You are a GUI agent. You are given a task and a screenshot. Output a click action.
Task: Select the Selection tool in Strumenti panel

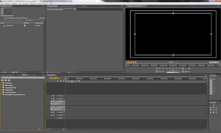click(x=211, y=105)
